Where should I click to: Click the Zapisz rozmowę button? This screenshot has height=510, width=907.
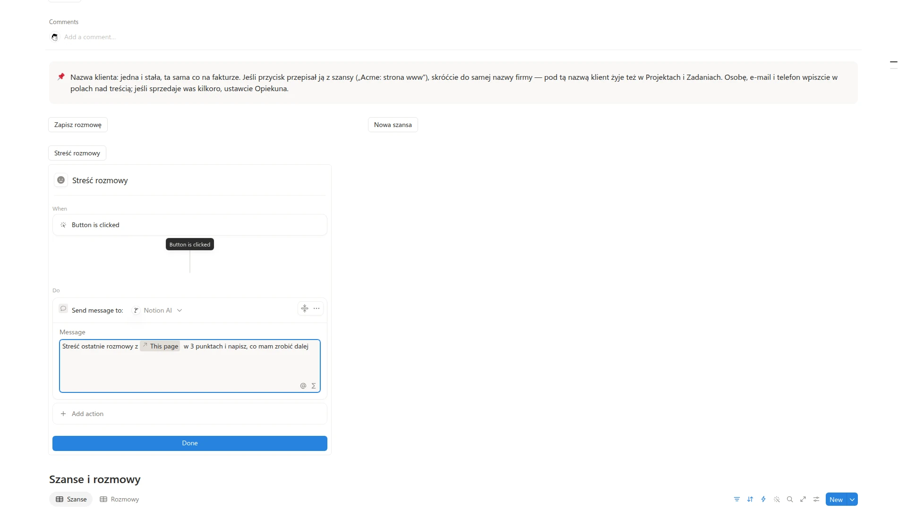[78, 125]
